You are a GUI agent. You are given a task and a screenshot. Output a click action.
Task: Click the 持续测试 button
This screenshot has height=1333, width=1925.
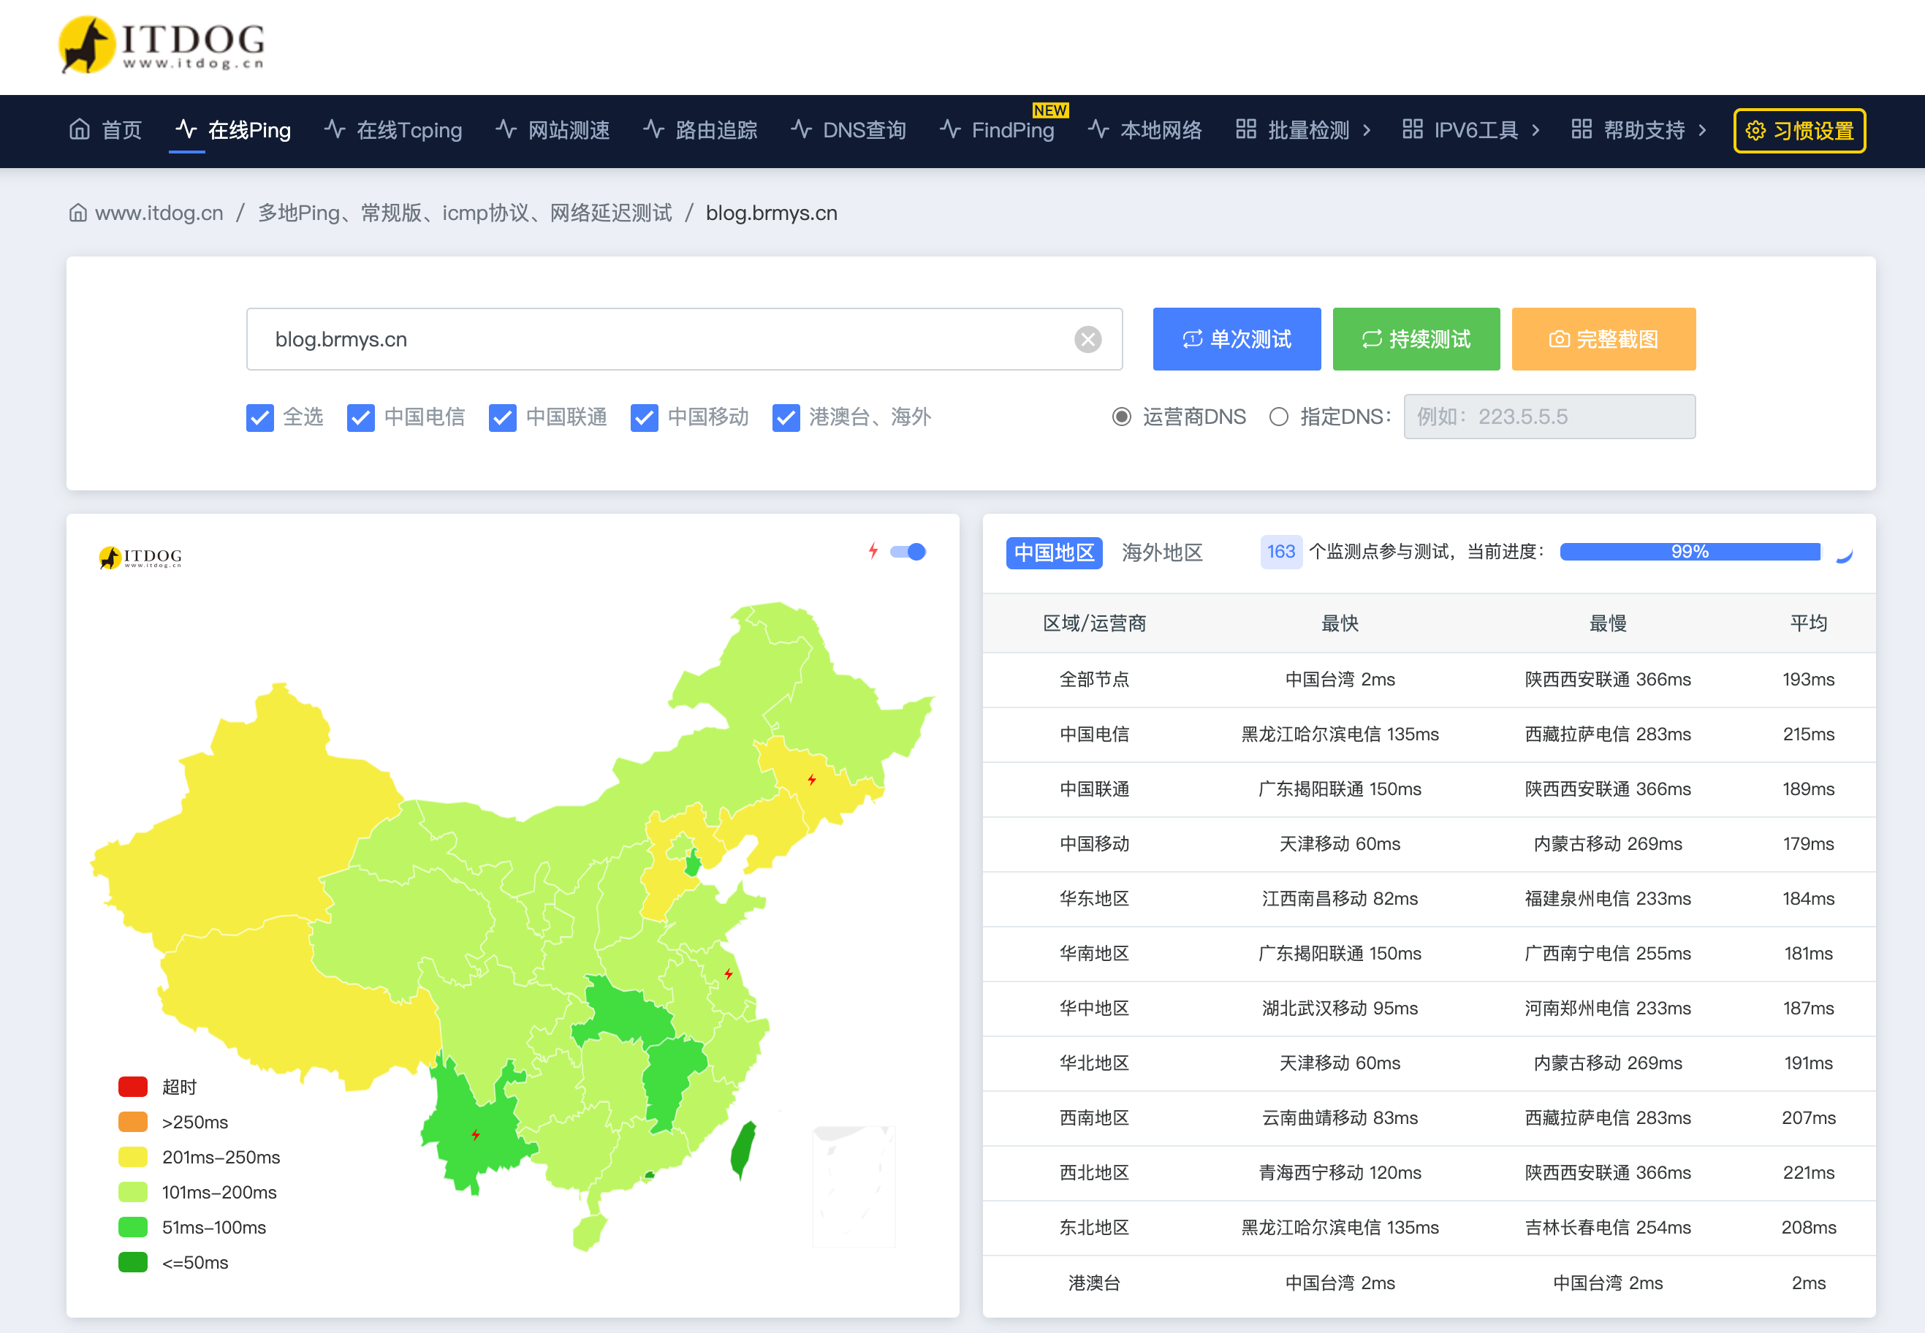pos(1416,339)
